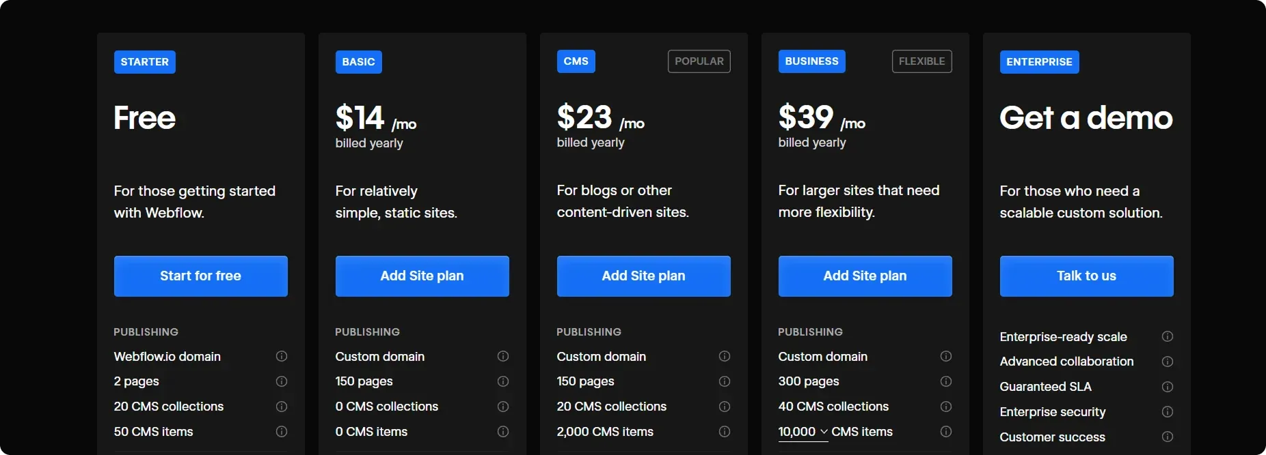1266x455 pixels.
Task: Click info icon next to Advanced collaboration
Action: (x=1168, y=362)
